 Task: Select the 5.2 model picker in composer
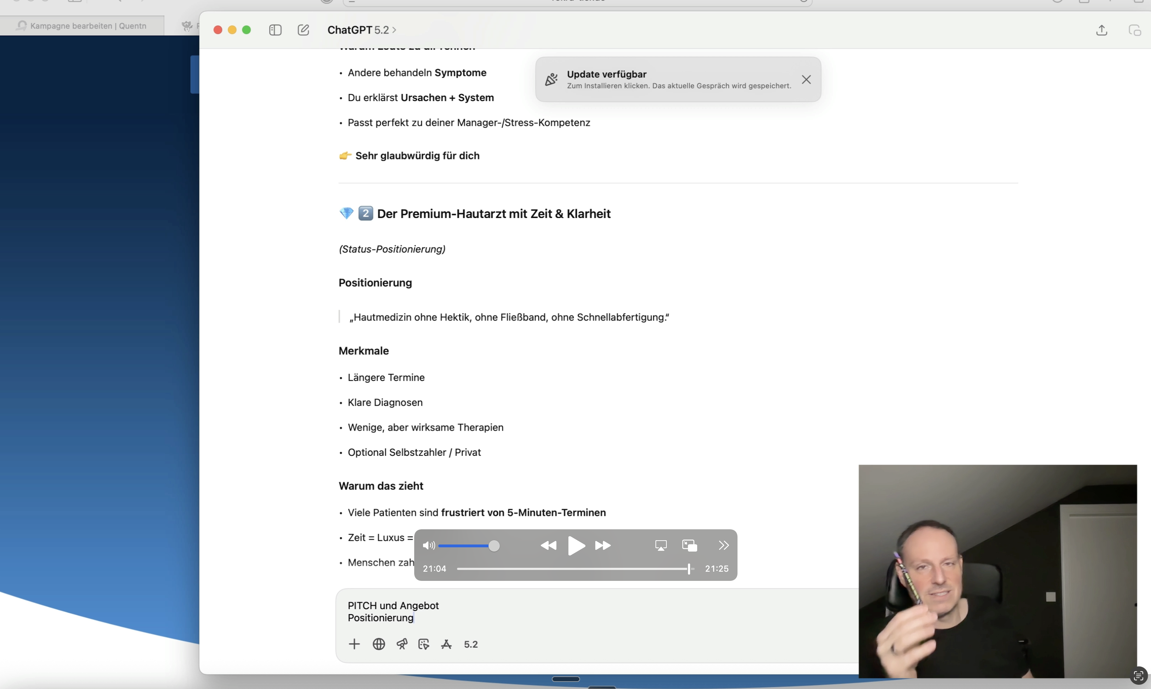[471, 644]
